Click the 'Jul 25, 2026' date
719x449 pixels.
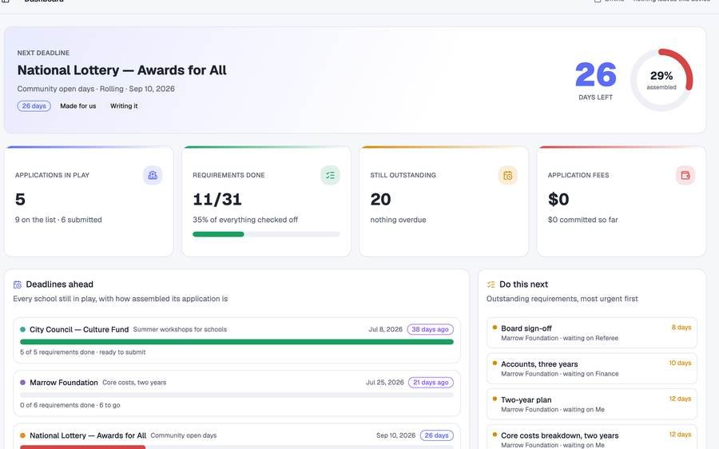[x=385, y=383]
